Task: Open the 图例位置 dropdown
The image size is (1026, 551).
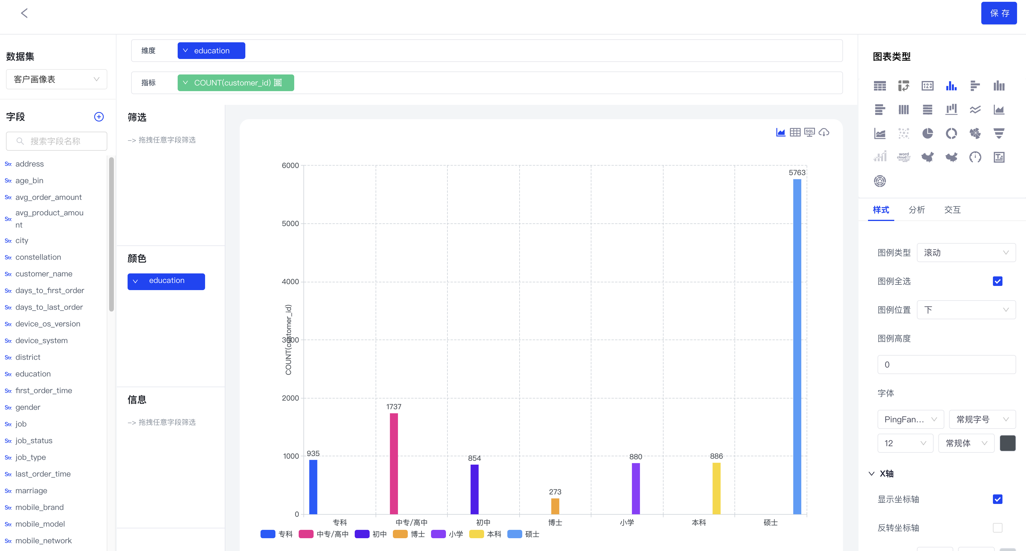Action: click(x=966, y=310)
